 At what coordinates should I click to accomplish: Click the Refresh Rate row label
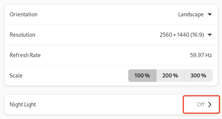[25, 55]
